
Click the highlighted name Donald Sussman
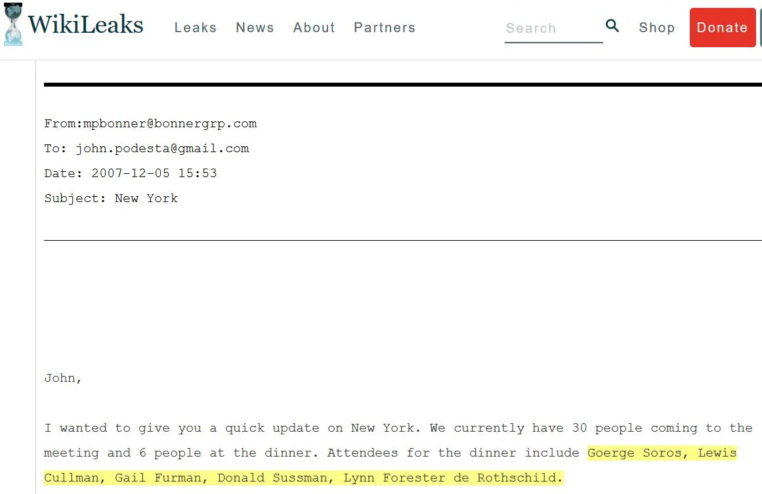(272, 478)
